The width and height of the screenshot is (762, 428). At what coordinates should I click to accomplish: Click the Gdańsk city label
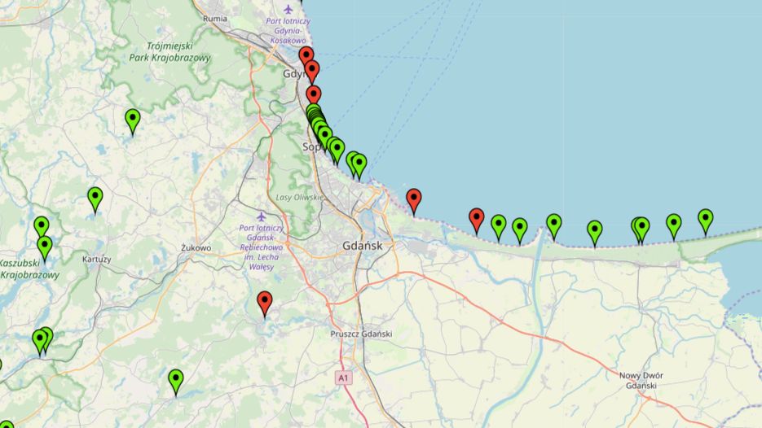coord(363,246)
